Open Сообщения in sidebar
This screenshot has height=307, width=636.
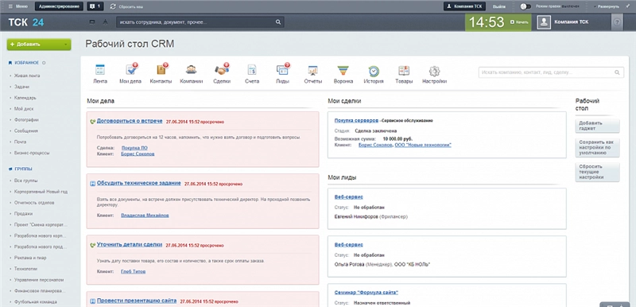[x=25, y=131]
